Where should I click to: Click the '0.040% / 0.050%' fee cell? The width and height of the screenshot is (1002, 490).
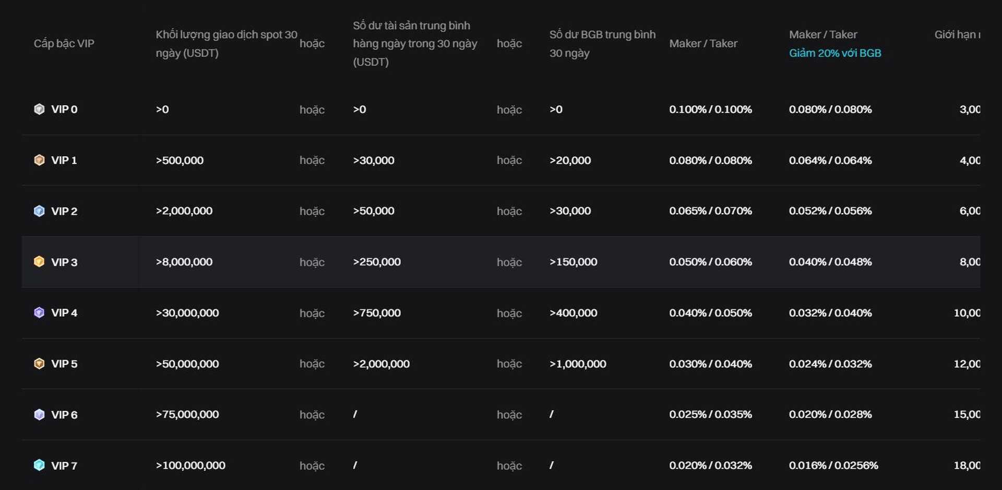coord(711,313)
